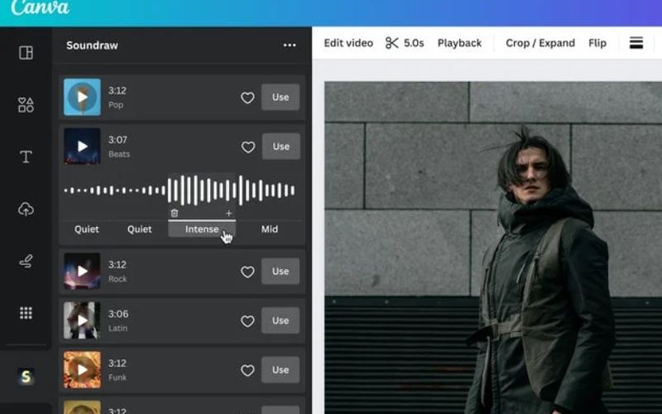Image resolution: width=662 pixels, height=414 pixels.
Task: Click the Soundraw panel title
Action: point(92,46)
